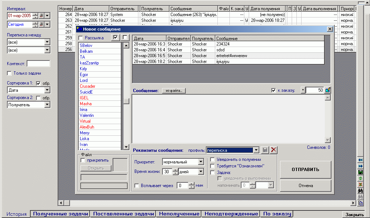Viewport: 370px width, 218px height.
Task: Click the green refresh arrows icon
Action: 360,178
